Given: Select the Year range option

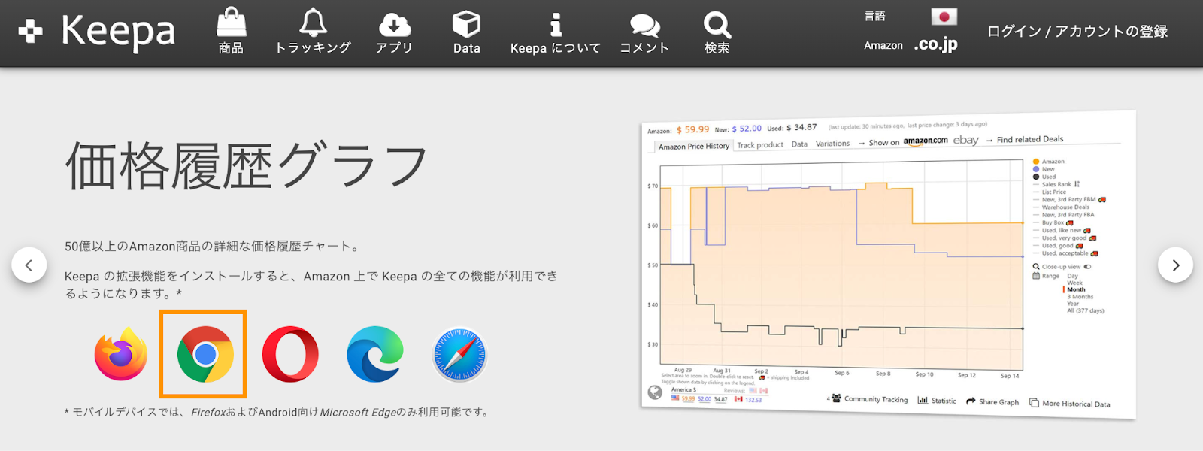Looking at the screenshot, I should 1073,304.
